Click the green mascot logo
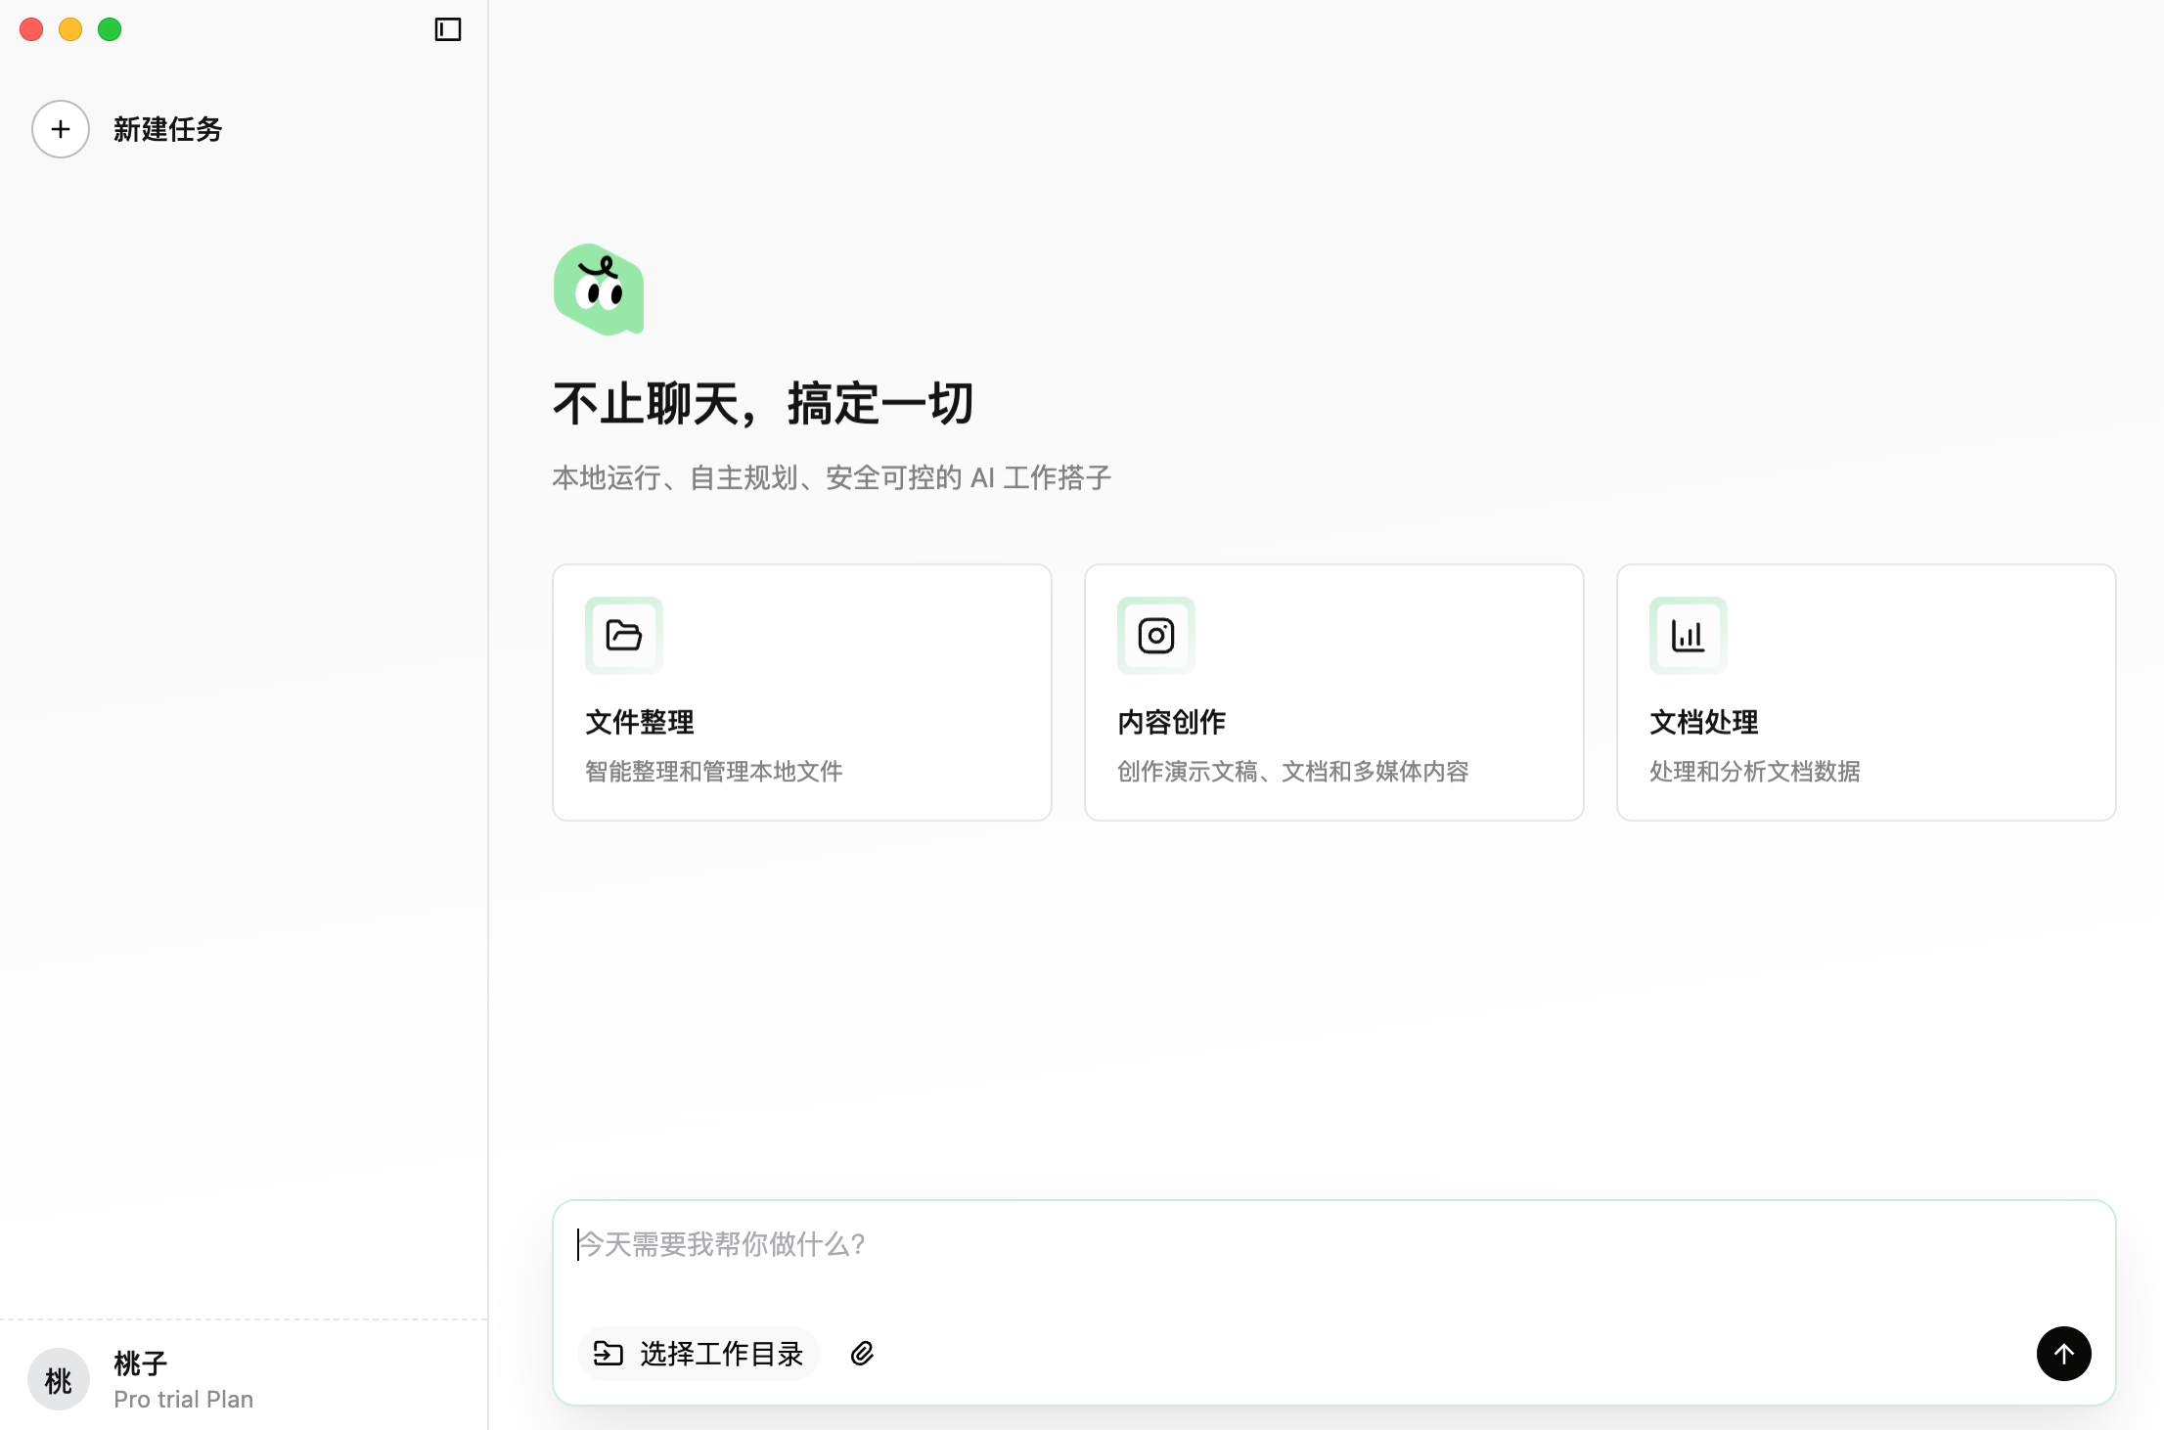The height and width of the screenshot is (1430, 2164). tap(599, 290)
